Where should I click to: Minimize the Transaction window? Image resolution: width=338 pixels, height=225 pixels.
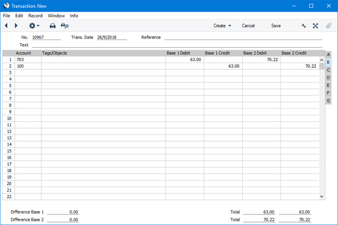click(x=294, y=6)
